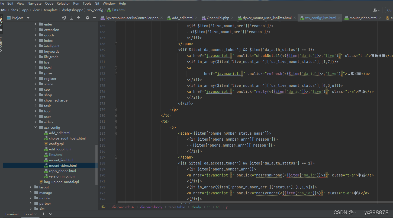This screenshot has height=218, width=393.
Task: Open choise_audit_hosts.html in project tree
Action: [67, 138]
